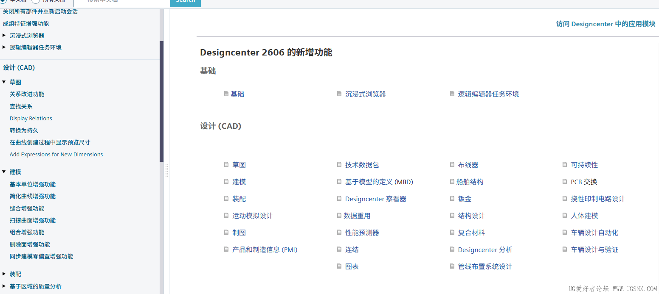Screen dimensions: 659x294
Task: Click sidebar vertical scrollbar thumb
Action: (x=161, y=101)
